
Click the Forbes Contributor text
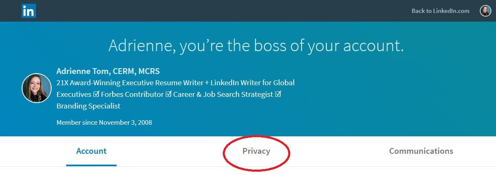pos(132,94)
